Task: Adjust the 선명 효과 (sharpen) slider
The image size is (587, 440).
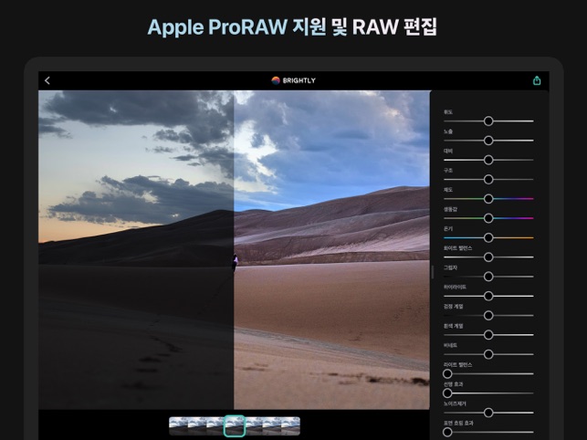Action: click(488, 393)
